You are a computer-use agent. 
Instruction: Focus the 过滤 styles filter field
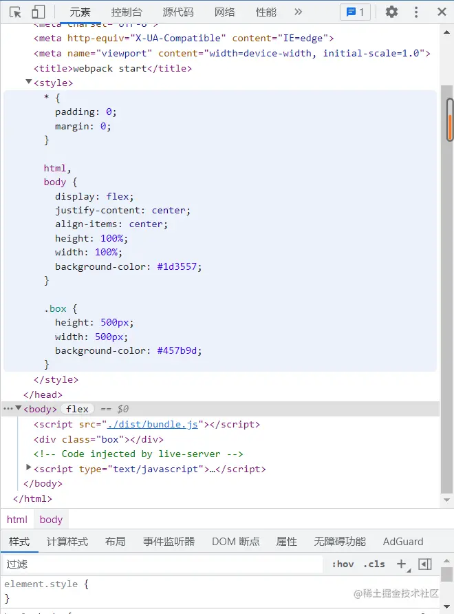[x=162, y=564]
